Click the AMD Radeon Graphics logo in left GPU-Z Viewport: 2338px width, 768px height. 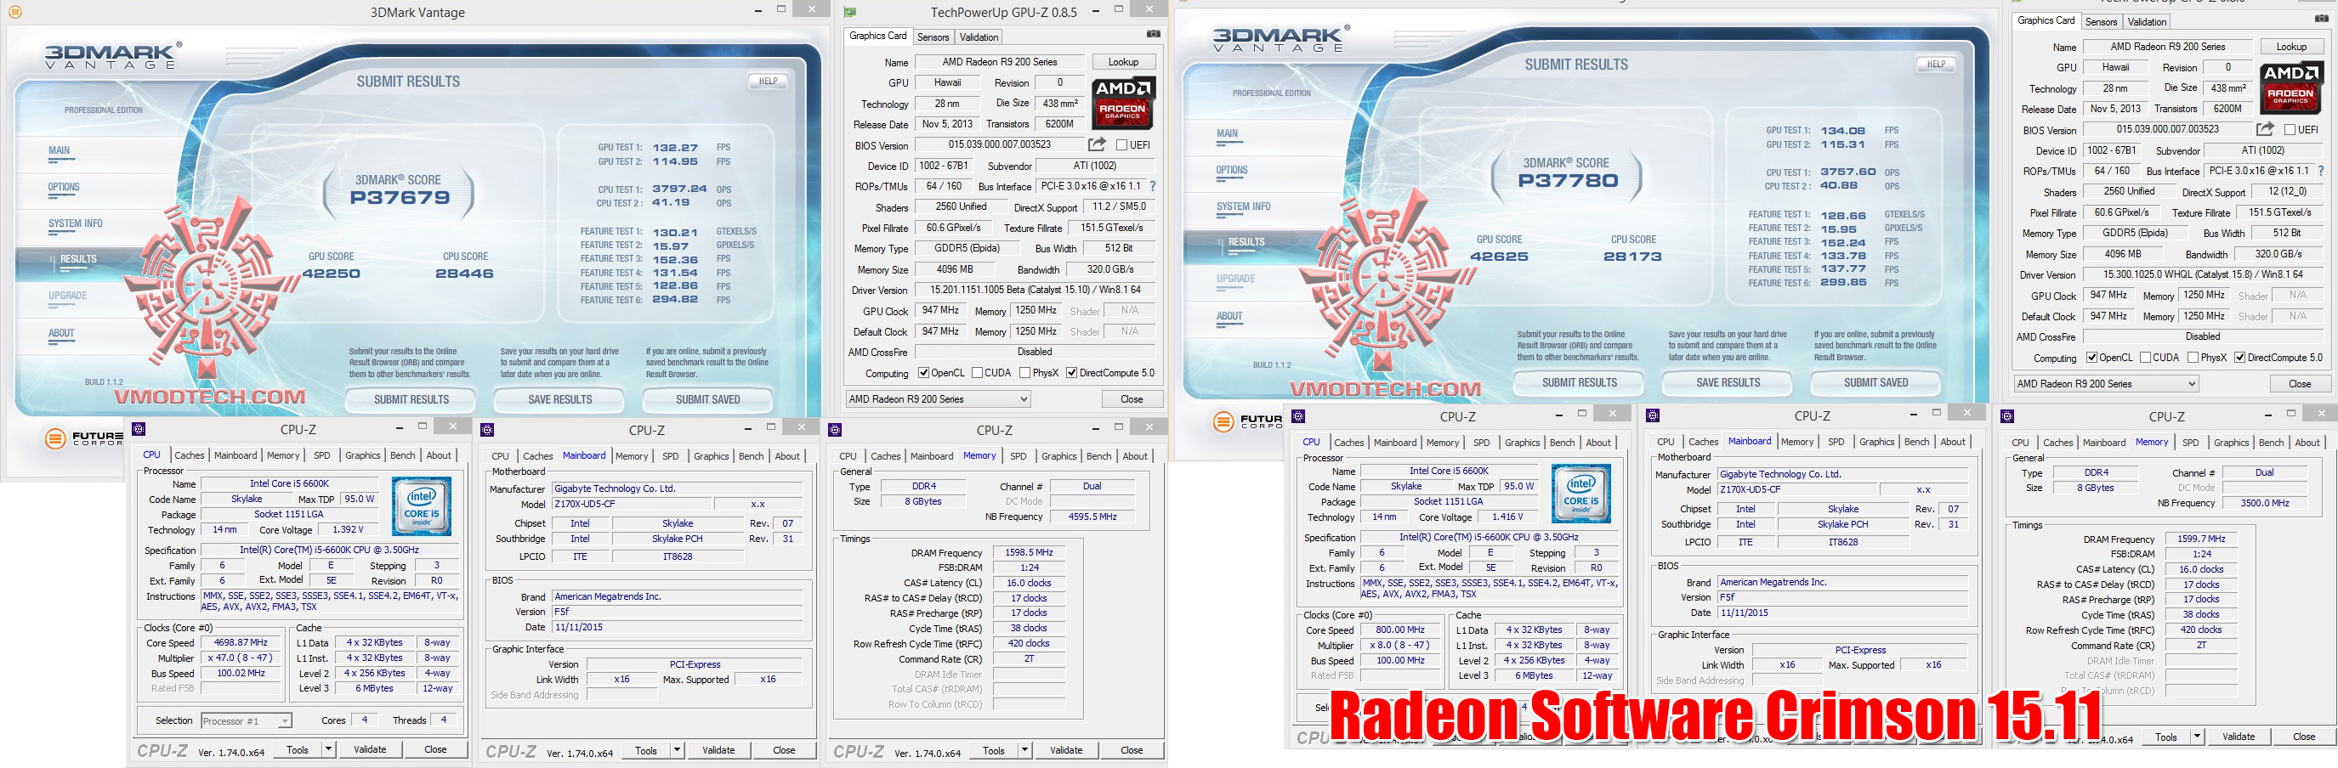pos(1123,102)
